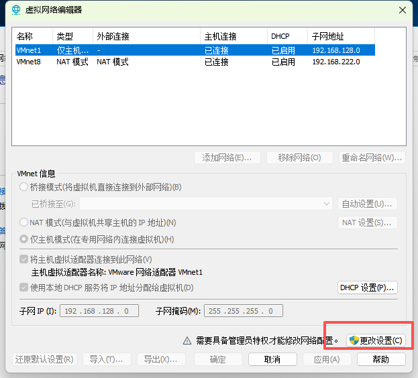
Task: Select the VMnet1 network row
Action: (195, 50)
